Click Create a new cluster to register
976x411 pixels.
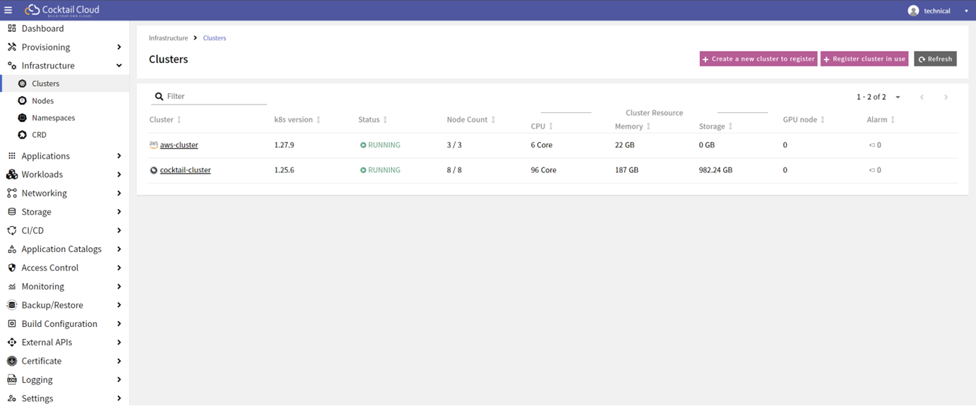[x=758, y=59]
